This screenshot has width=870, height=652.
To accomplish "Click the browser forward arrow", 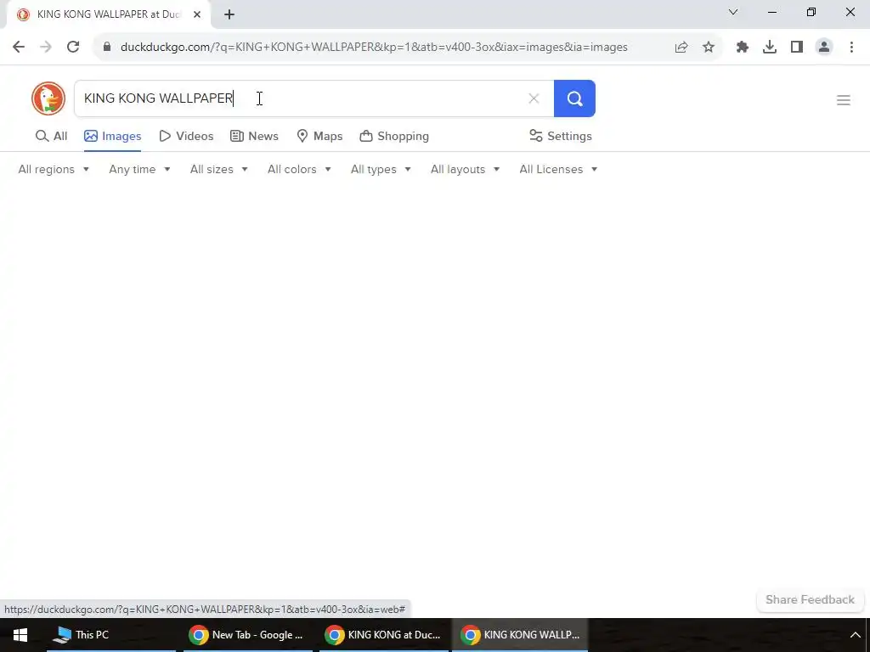I will [46, 48].
